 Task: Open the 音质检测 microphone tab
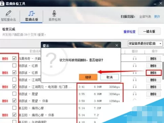pos(54,16)
